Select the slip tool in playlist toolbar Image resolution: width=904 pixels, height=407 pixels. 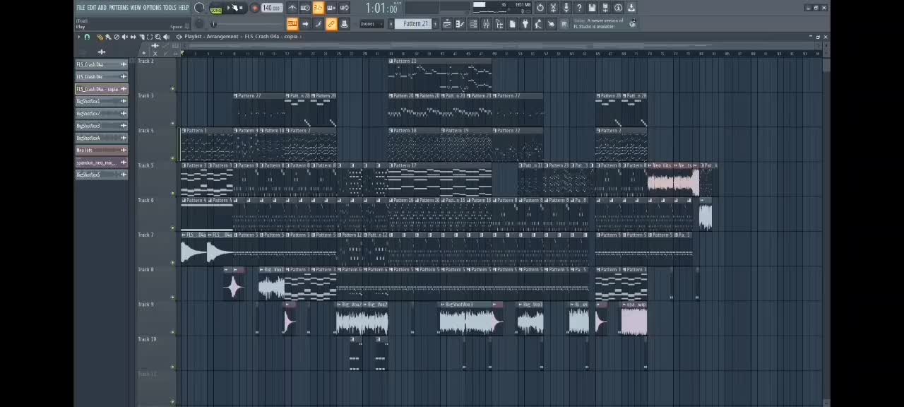[133, 37]
